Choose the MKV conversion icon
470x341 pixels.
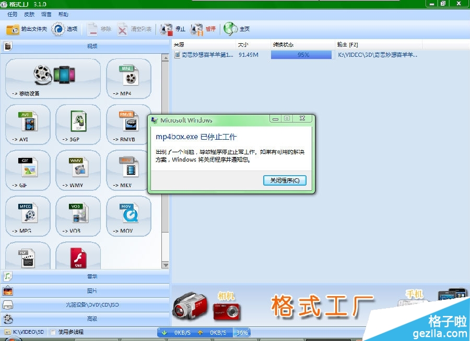coord(127,170)
